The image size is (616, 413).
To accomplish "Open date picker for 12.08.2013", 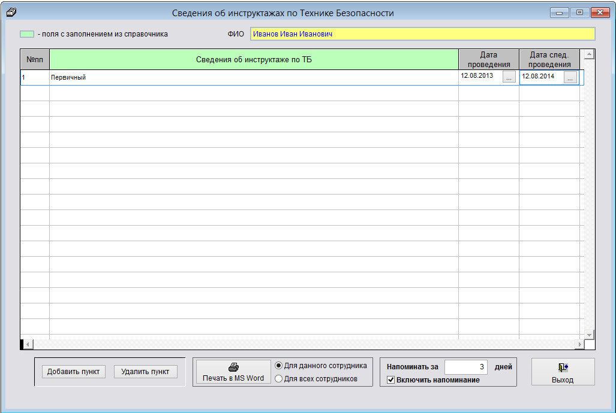I will (x=509, y=77).
